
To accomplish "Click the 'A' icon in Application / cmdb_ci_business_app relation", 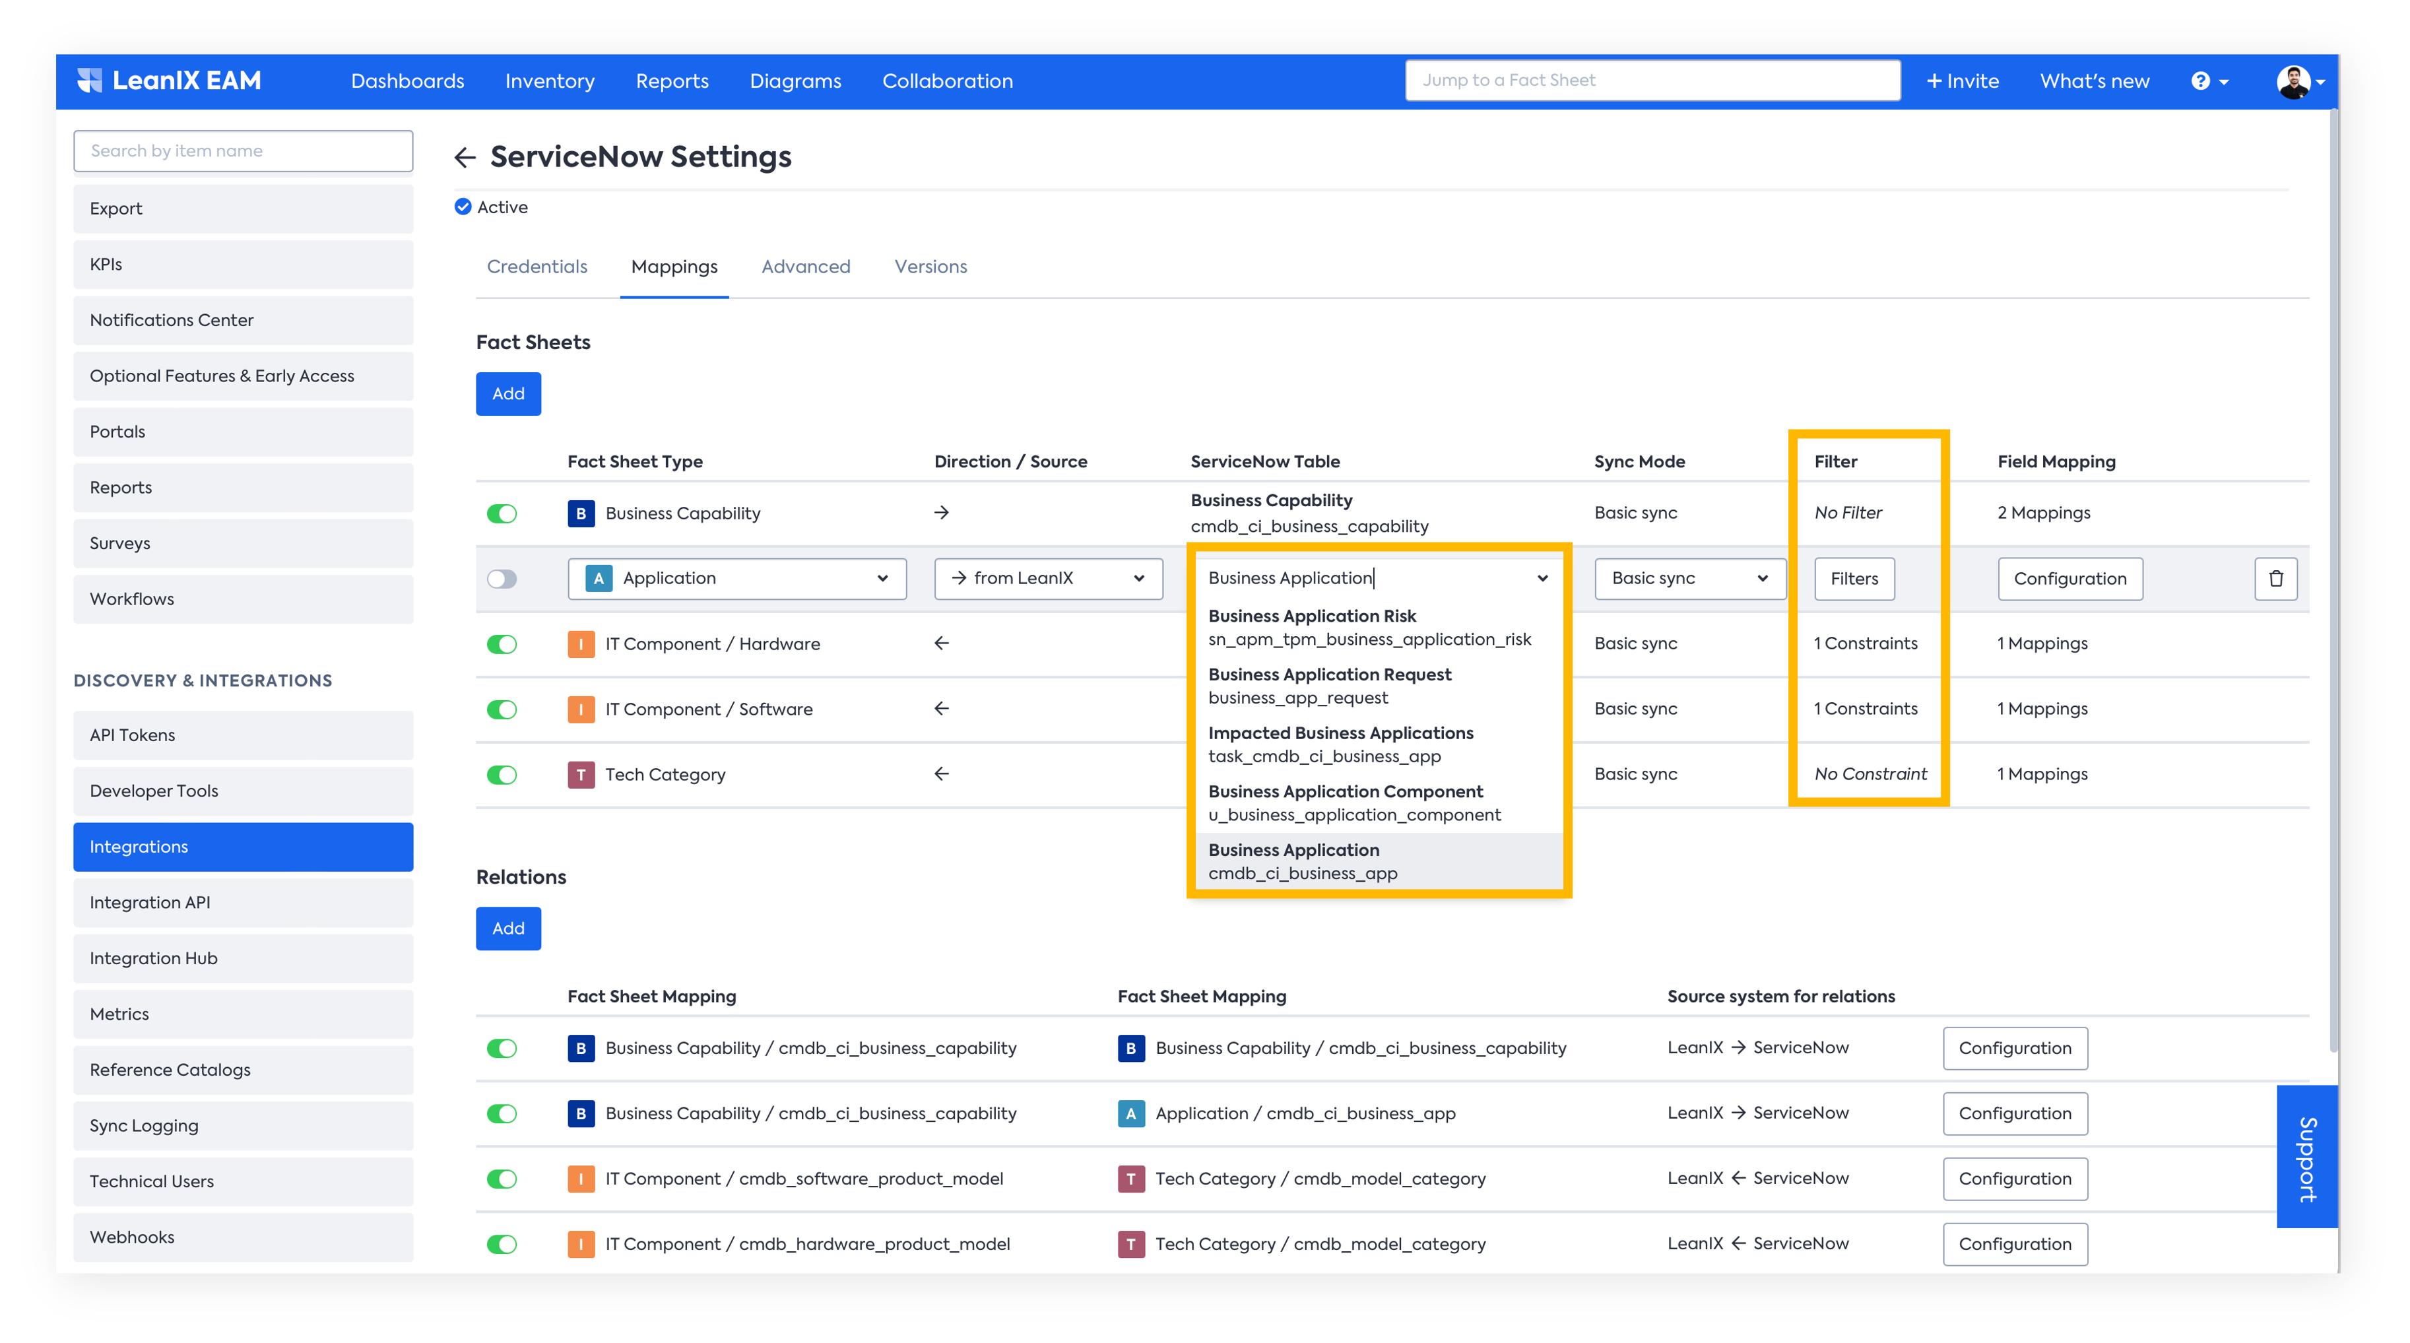I will (1130, 1114).
